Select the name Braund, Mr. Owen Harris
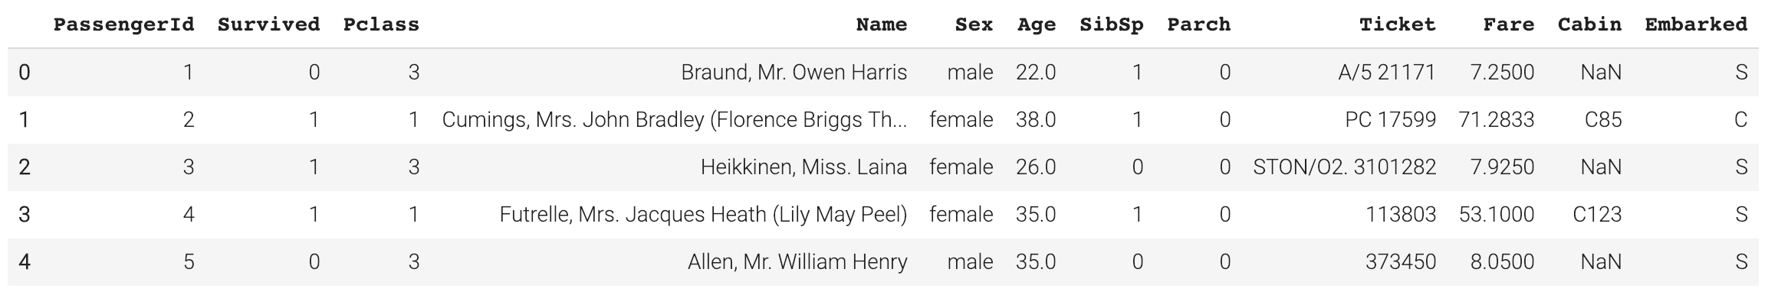1768x295 pixels. pyautogui.click(x=794, y=73)
